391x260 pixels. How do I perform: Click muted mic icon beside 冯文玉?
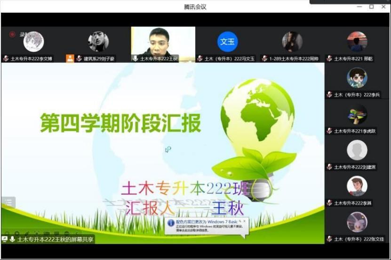click(200, 59)
